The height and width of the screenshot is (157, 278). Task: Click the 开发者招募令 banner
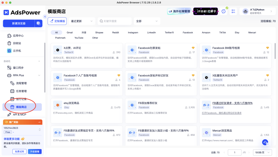pos(205,11)
